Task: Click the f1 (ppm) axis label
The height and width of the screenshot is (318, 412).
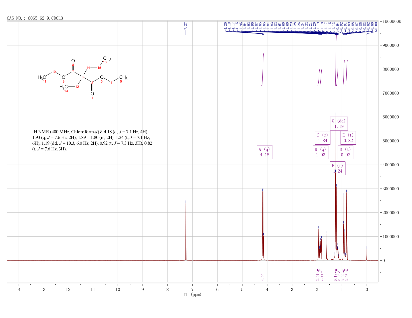Action: click(x=192, y=295)
